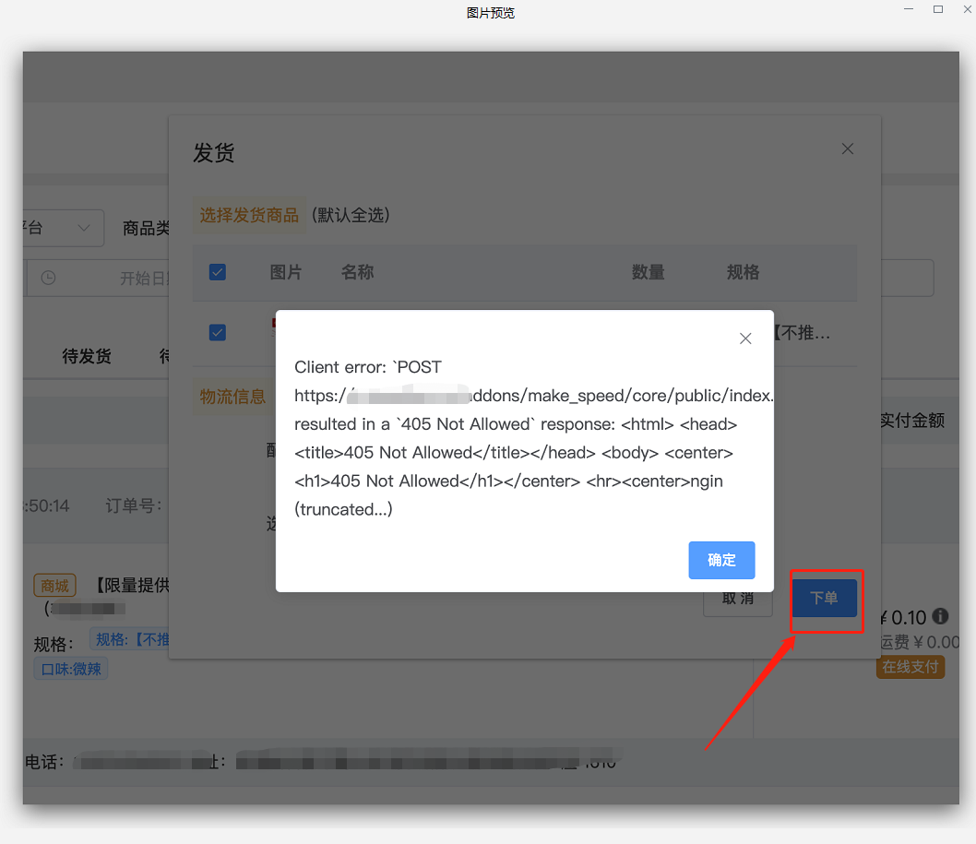
Task: Click the 数量 column header
Action: tap(648, 272)
